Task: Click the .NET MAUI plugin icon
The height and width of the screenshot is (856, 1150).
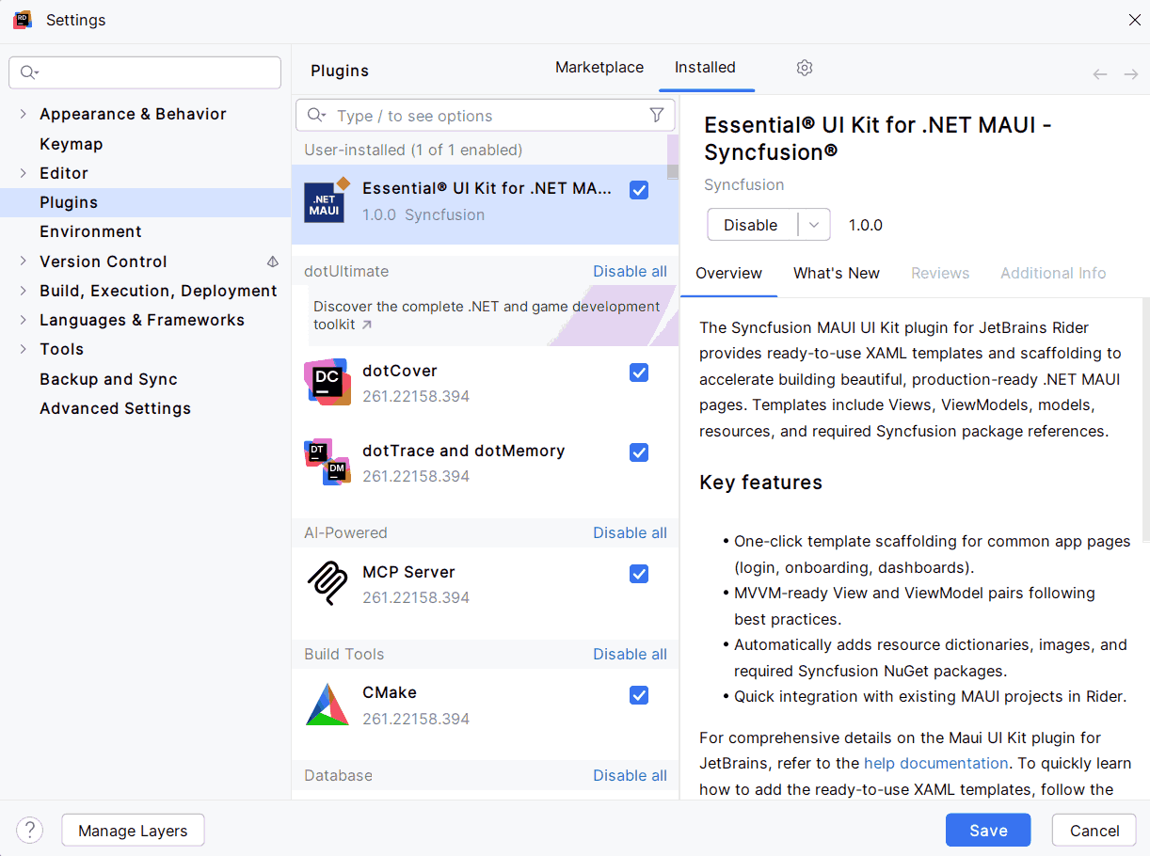Action: [x=327, y=200]
